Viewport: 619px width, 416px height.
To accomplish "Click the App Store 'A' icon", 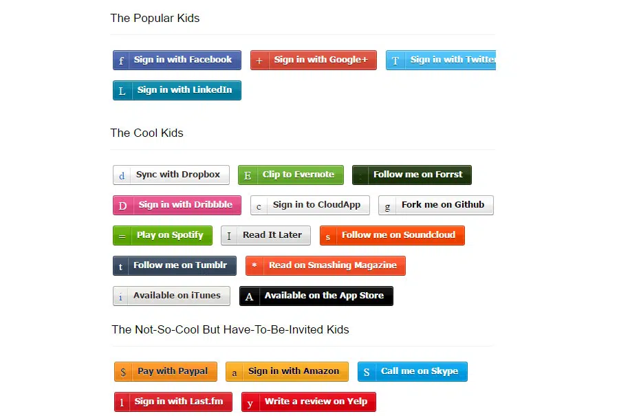I will point(249,296).
